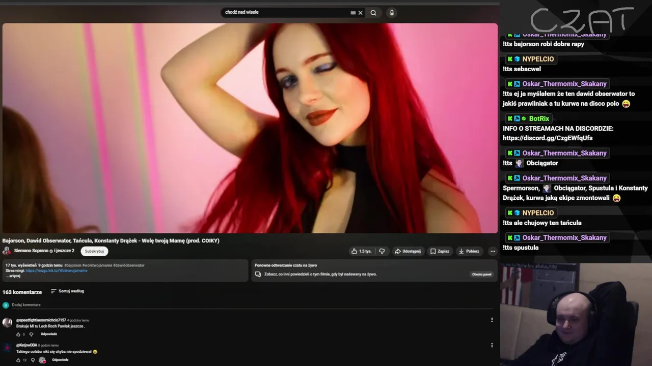
Task: Dislike the "Takiego colabo" comment
Action: [33, 360]
